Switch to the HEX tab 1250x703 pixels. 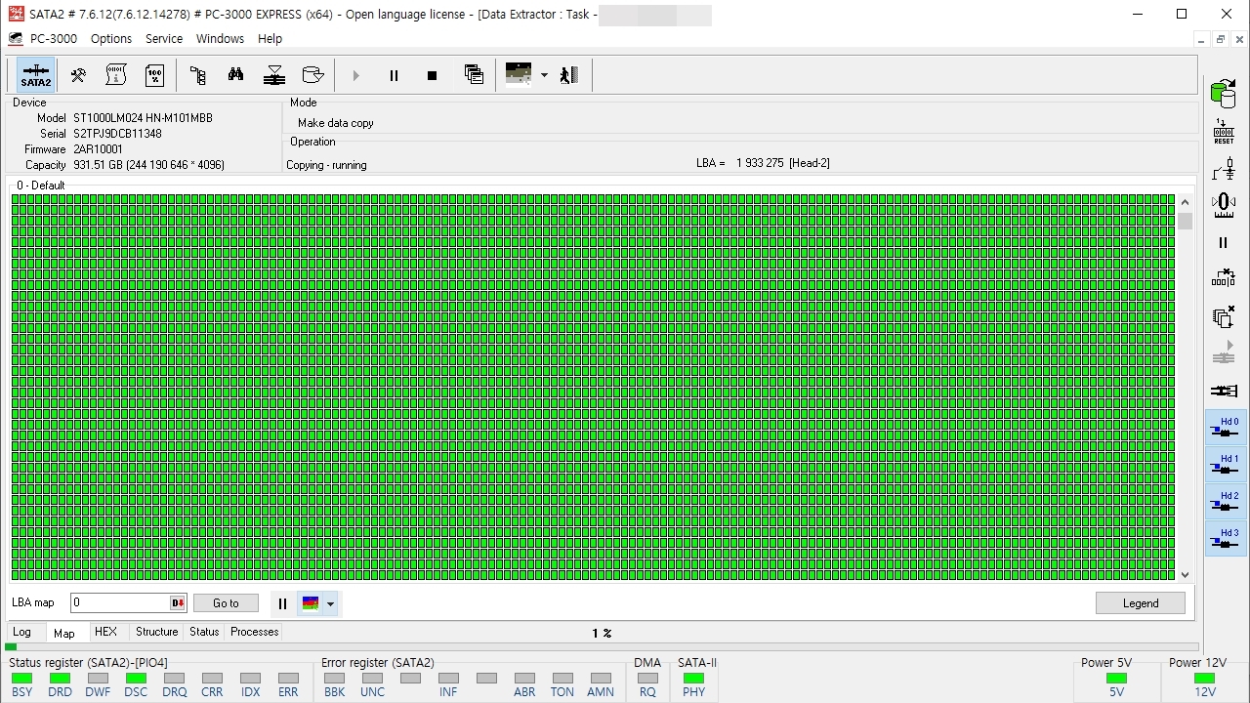[x=105, y=632]
